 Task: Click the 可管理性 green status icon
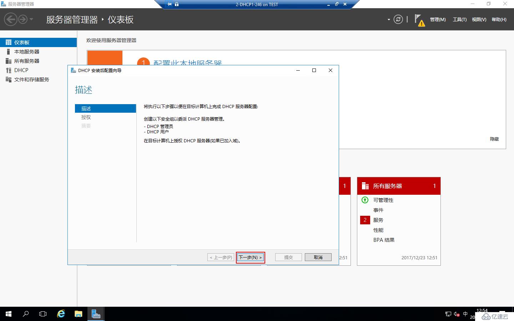[x=365, y=200]
